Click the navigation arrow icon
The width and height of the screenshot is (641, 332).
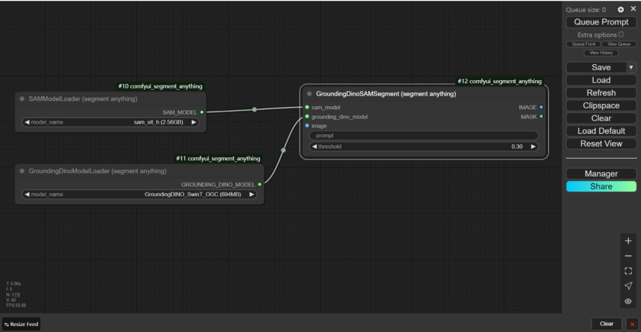pyautogui.click(x=629, y=286)
